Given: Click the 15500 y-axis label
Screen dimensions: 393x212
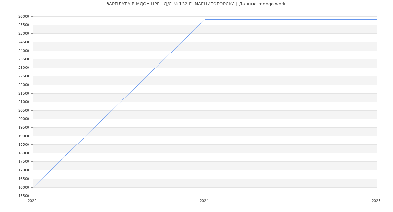Looking at the screenshot, I should pyautogui.click(x=24, y=196).
